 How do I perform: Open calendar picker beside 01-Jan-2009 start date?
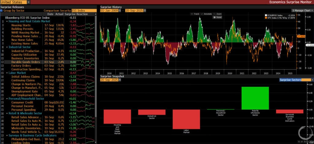[120, 11]
